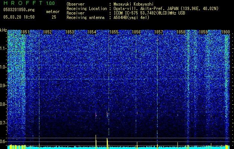Click the meteor count value 25
Viewport: 234px width, 149px height.
pyautogui.click(x=54, y=17)
